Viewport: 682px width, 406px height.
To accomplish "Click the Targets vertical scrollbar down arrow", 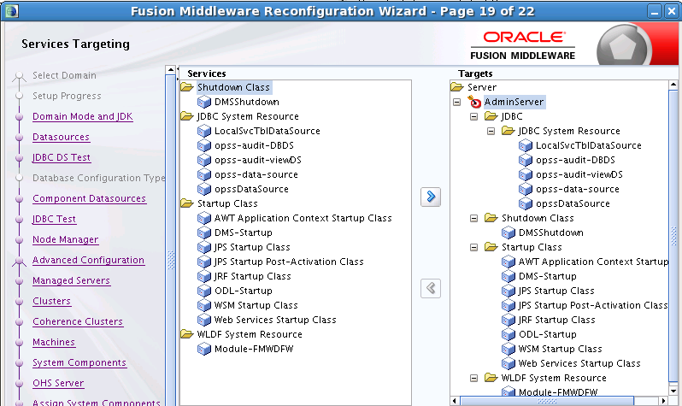I will point(673,391).
